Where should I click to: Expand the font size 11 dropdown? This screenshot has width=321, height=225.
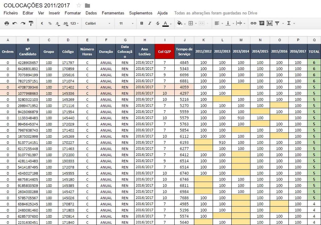tap(126, 23)
